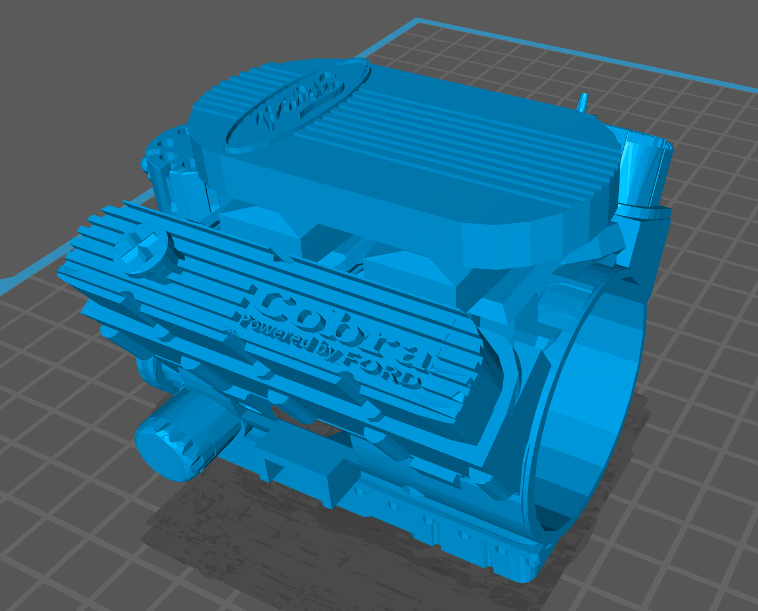Select the engine's shadow on the bed
Image resolution: width=758 pixels, height=611 pixels.
point(238,535)
